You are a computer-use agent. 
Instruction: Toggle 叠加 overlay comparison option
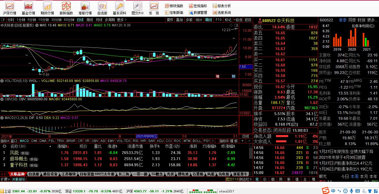179,20
